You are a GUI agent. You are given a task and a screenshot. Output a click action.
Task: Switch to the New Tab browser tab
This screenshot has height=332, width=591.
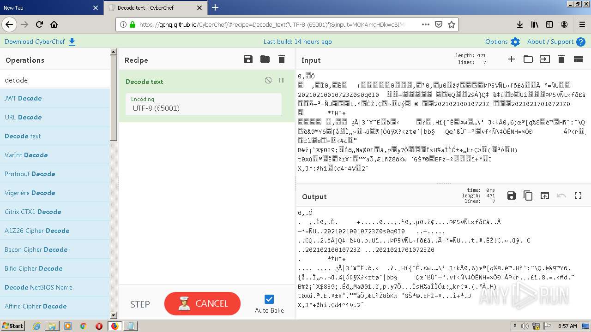pyautogui.click(x=50, y=8)
